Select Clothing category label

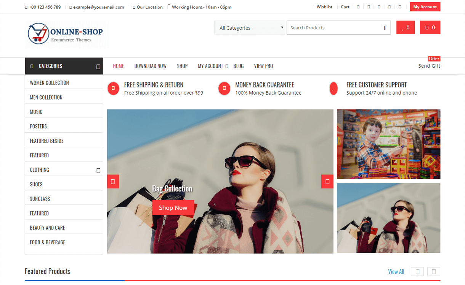click(40, 170)
